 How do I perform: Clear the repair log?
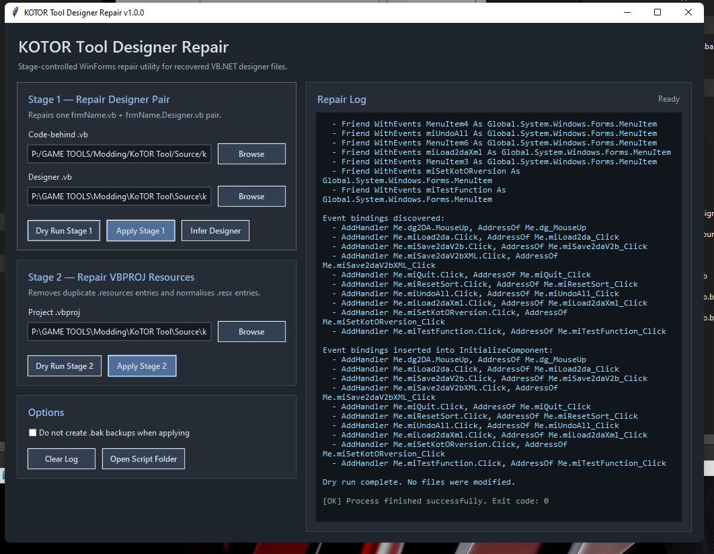pos(61,459)
